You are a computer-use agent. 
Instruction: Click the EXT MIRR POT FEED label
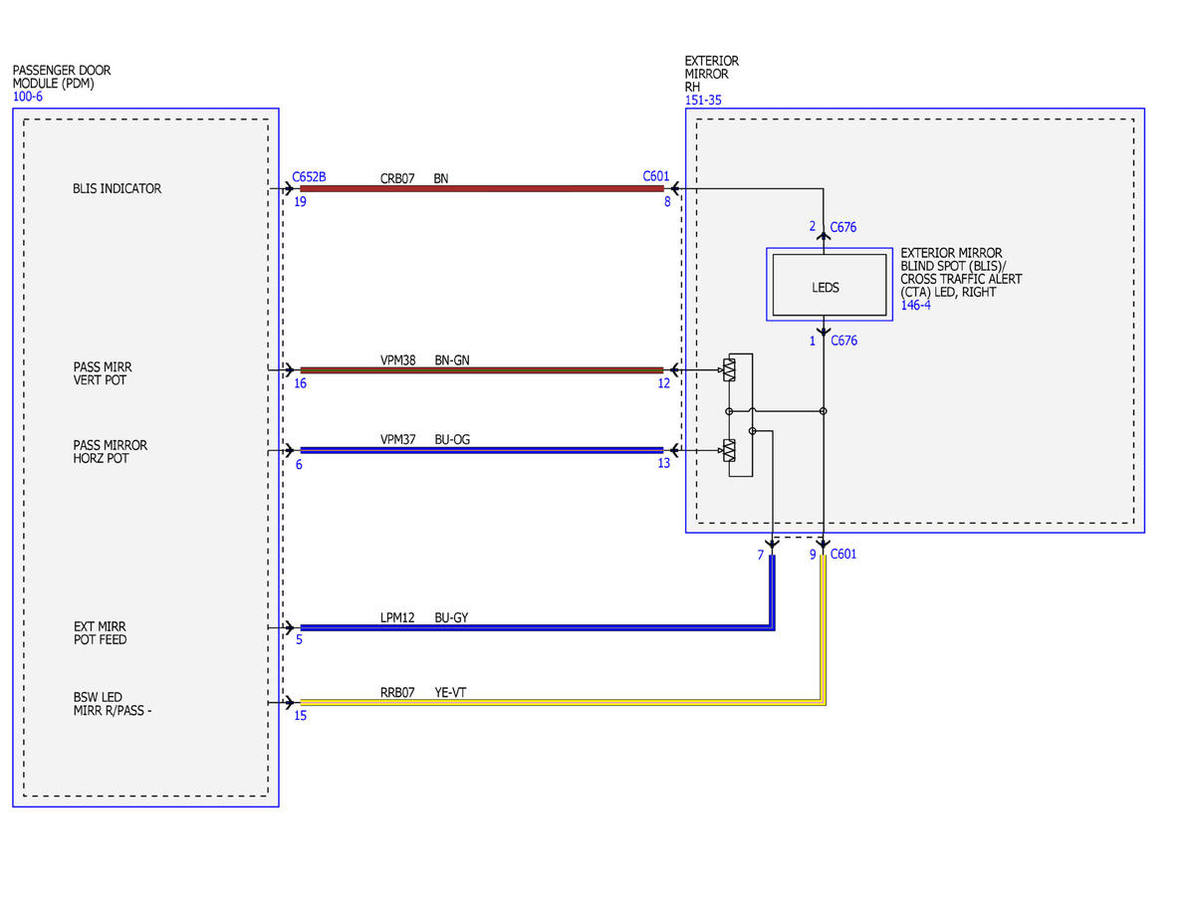[100, 633]
